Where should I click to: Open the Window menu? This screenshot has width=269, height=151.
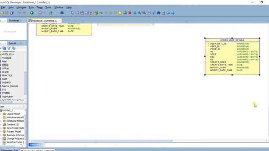(x=59, y=8)
